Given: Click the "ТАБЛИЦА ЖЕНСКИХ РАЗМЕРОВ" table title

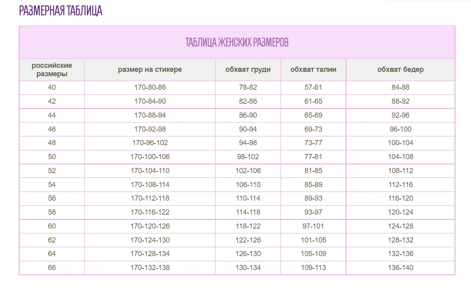Looking at the screenshot, I should (237, 42).
